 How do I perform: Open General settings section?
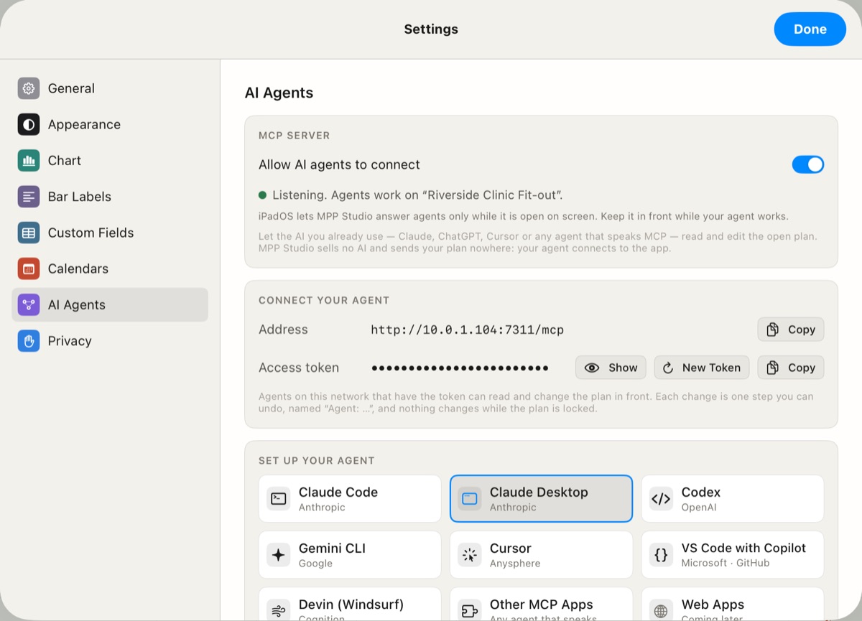(110, 88)
